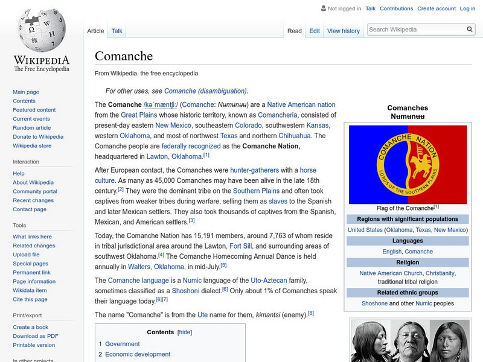
Task: Open Ute link
Action: pos(202,315)
